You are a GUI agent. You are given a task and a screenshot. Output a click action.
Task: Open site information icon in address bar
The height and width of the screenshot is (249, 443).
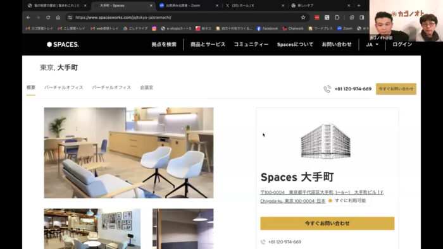pyautogui.click(x=70, y=18)
